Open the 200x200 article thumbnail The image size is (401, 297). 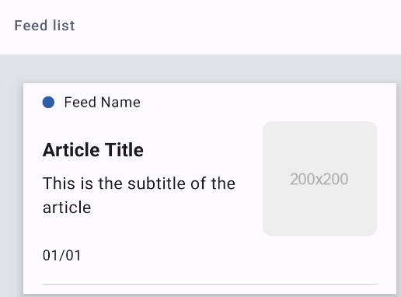click(319, 179)
